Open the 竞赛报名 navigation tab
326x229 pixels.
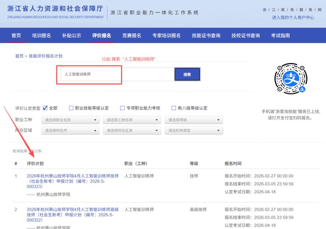coord(132,36)
